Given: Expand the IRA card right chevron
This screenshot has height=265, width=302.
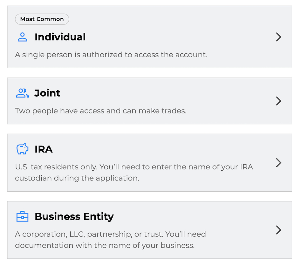Looking at the screenshot, I should click(x=278, y=163).
